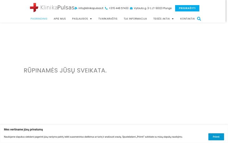228x143 pixels.
Task: Open the Kontaktai page
Action: (187, 19)
